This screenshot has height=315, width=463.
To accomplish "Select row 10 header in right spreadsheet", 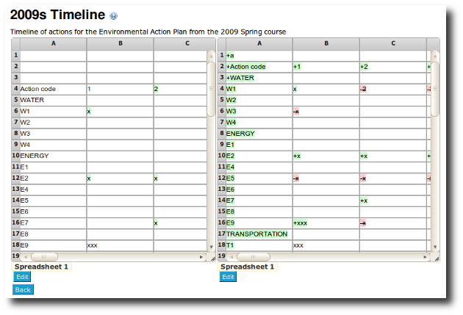I will point(222,156).
